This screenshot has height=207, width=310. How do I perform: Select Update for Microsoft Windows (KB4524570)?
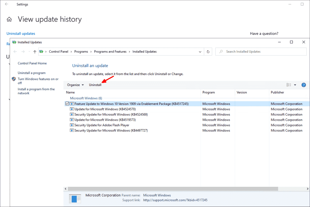[x=105, y=109]
